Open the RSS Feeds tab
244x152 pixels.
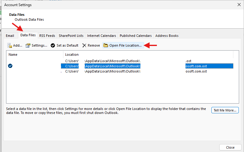[47, 36]
